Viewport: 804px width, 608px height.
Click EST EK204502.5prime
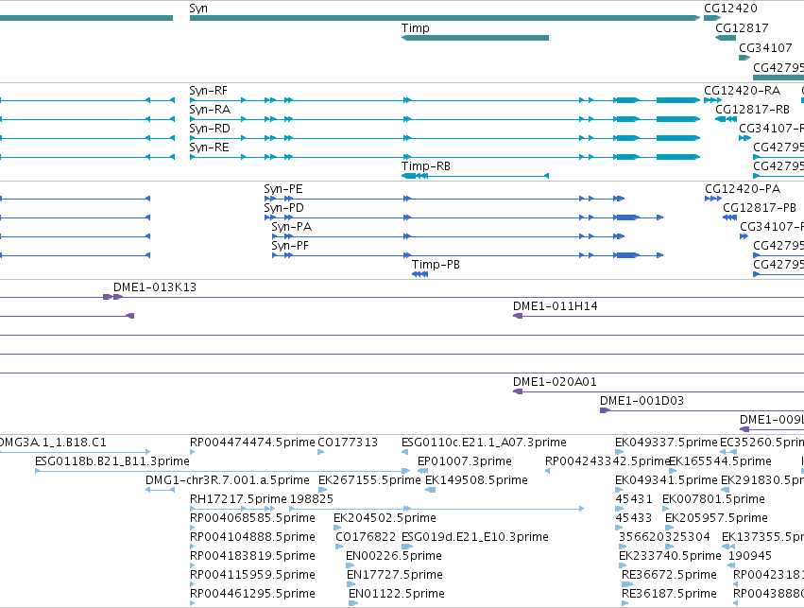tap(385, 519)
